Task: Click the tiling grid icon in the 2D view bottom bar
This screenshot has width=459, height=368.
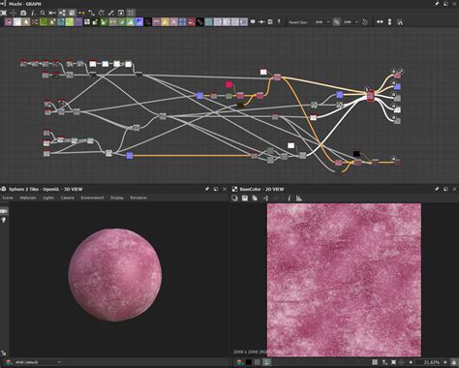Action: [375, 362]
